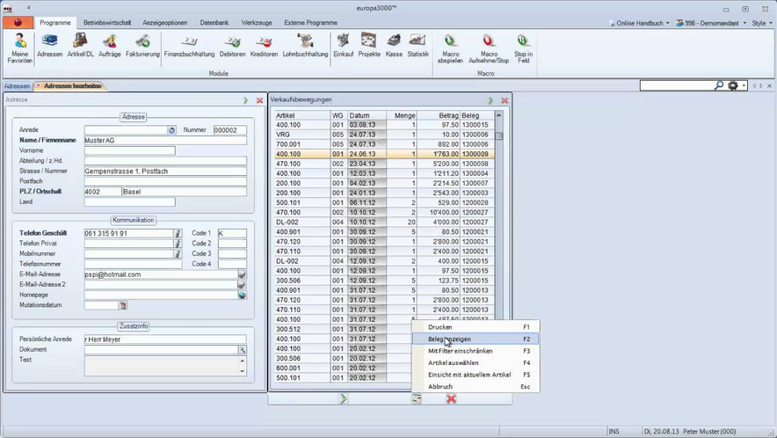Image resolution: width=777 pixels, height=438 pixels.
Task: Open the Style dropdown menu
Action: click(760, 23)
